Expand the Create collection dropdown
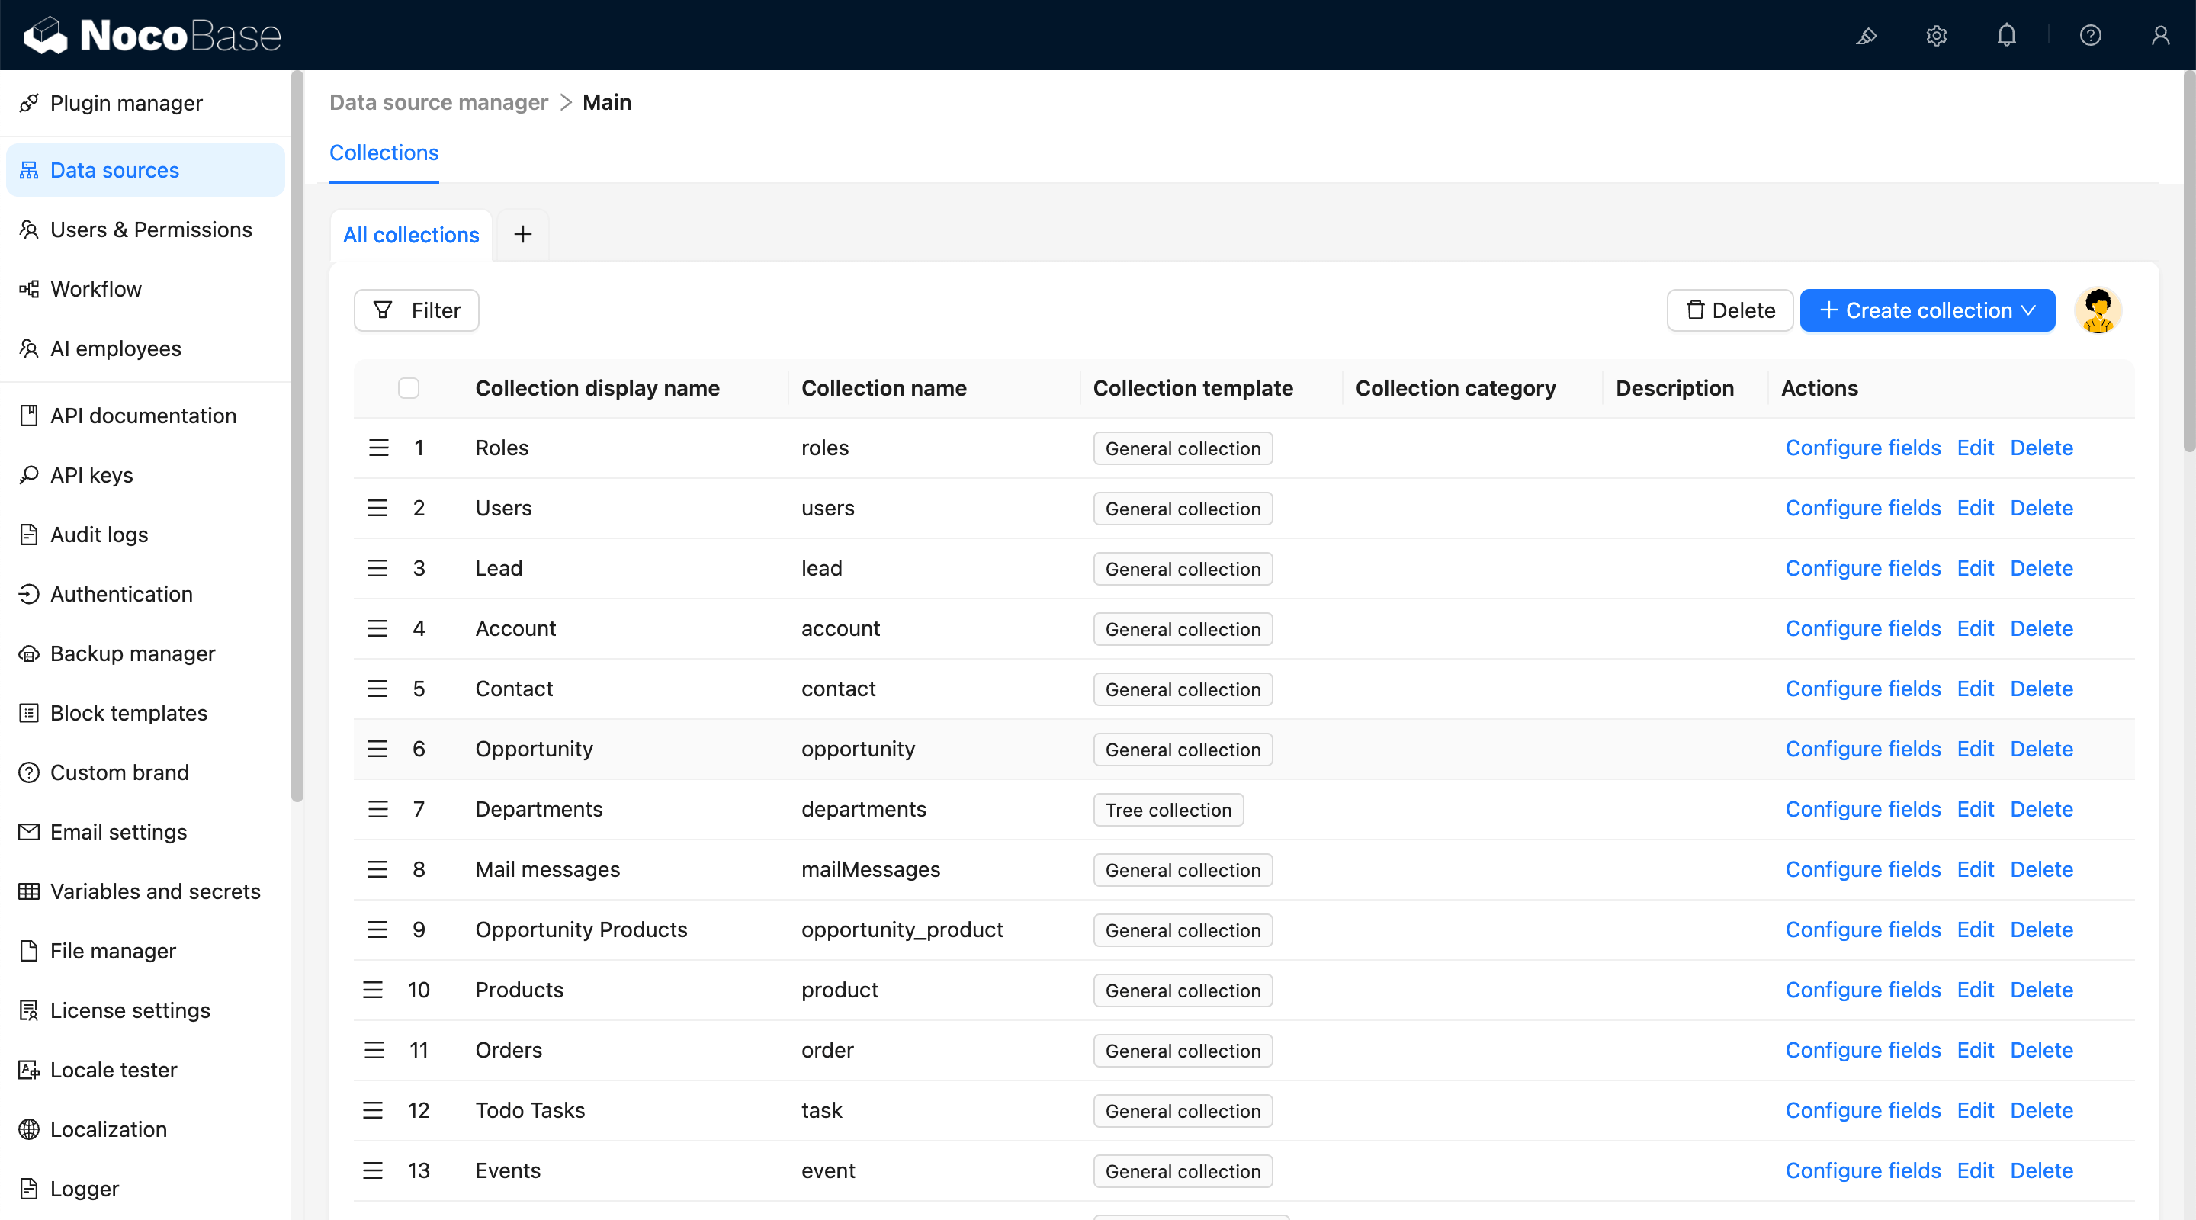The width and height of the screenshot is (2196, 1220). pos(1927,310)
